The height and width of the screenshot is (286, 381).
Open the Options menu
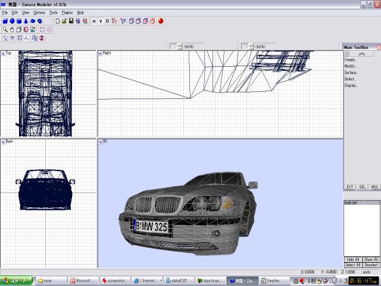pos(39,12)
